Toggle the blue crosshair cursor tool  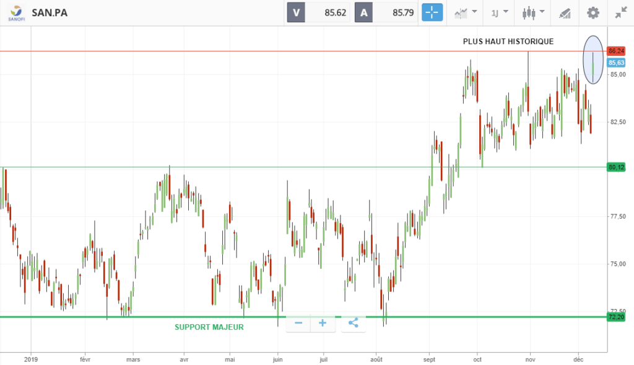pyautogui.click(x=432, y=12)
